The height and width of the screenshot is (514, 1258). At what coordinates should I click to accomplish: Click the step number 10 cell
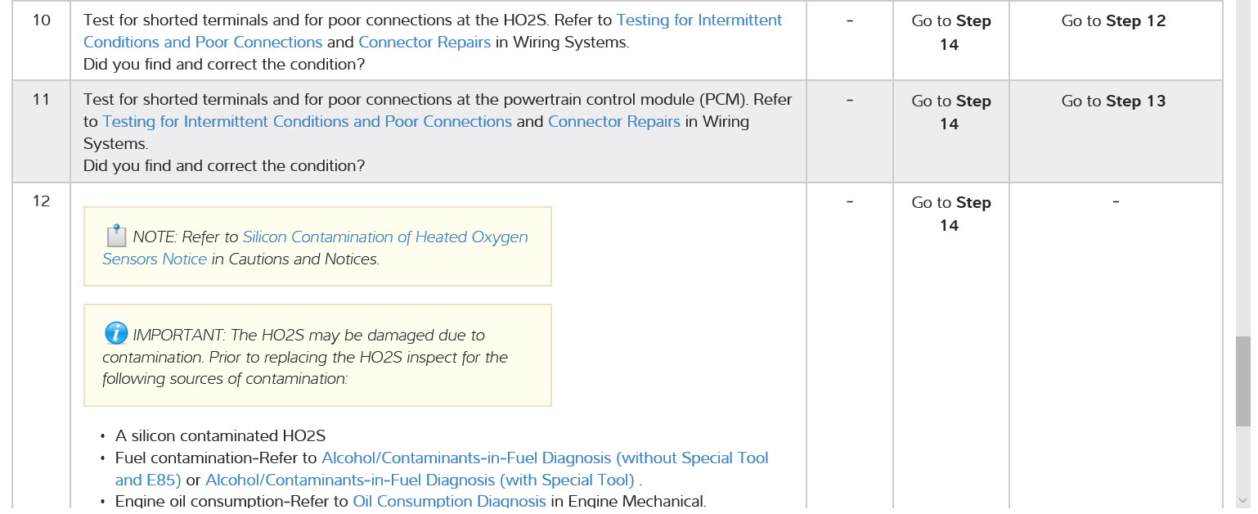(41, 20)
